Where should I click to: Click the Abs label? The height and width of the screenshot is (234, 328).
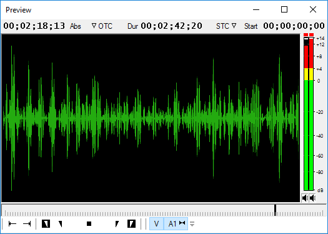76,26
